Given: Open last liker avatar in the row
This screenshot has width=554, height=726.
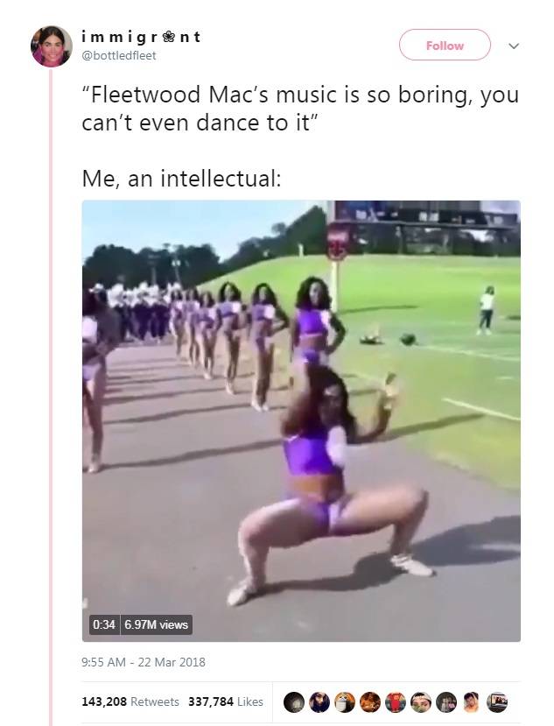Looking at the screenshot, I should 497,702.
